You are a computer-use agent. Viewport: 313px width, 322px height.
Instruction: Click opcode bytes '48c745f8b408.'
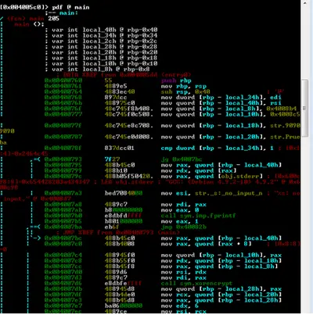click(129, 109)
